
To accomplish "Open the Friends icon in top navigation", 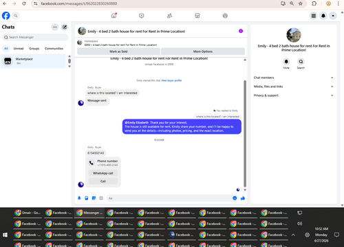I will (169, 16).
